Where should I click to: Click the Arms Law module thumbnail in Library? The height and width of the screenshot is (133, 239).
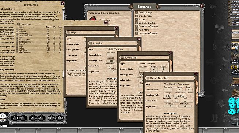click(x=93, y=19)
